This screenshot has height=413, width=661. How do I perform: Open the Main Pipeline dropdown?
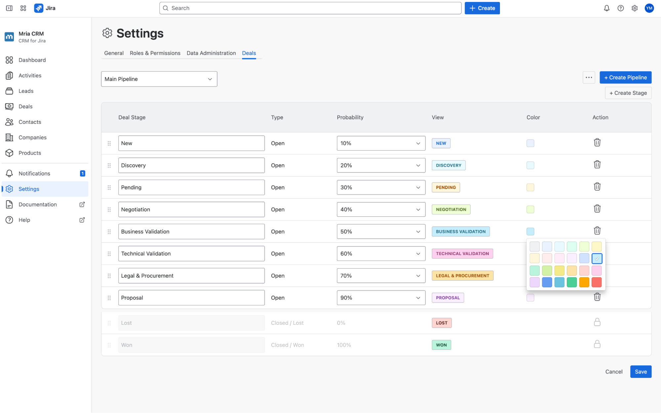(159, 79)
